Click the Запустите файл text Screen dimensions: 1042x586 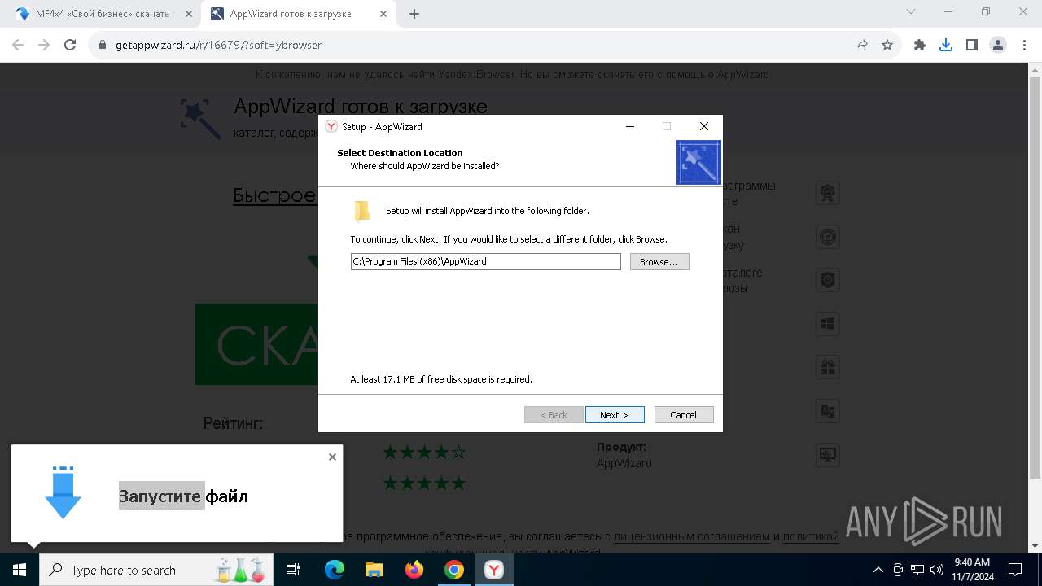183,496
